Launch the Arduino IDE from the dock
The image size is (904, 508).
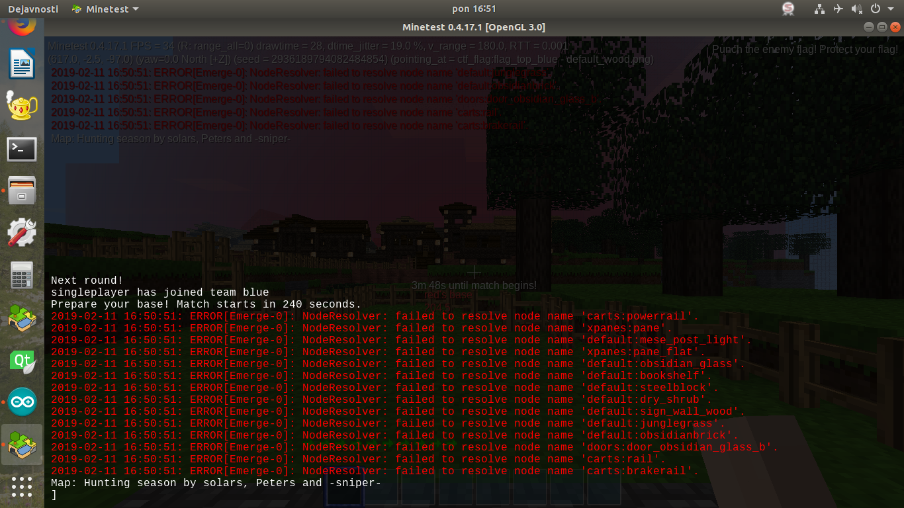click(x=22, y=402)
